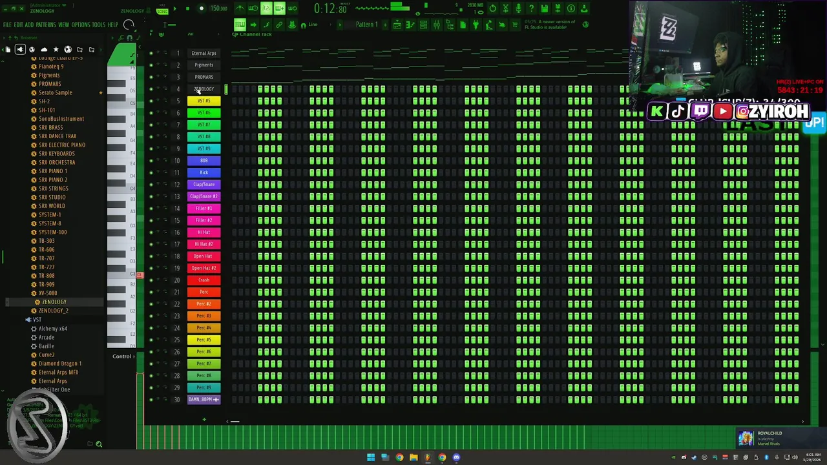Screen dimensions: 827x465
Task: Mute the Crash channel
Action: pos(151,280)
